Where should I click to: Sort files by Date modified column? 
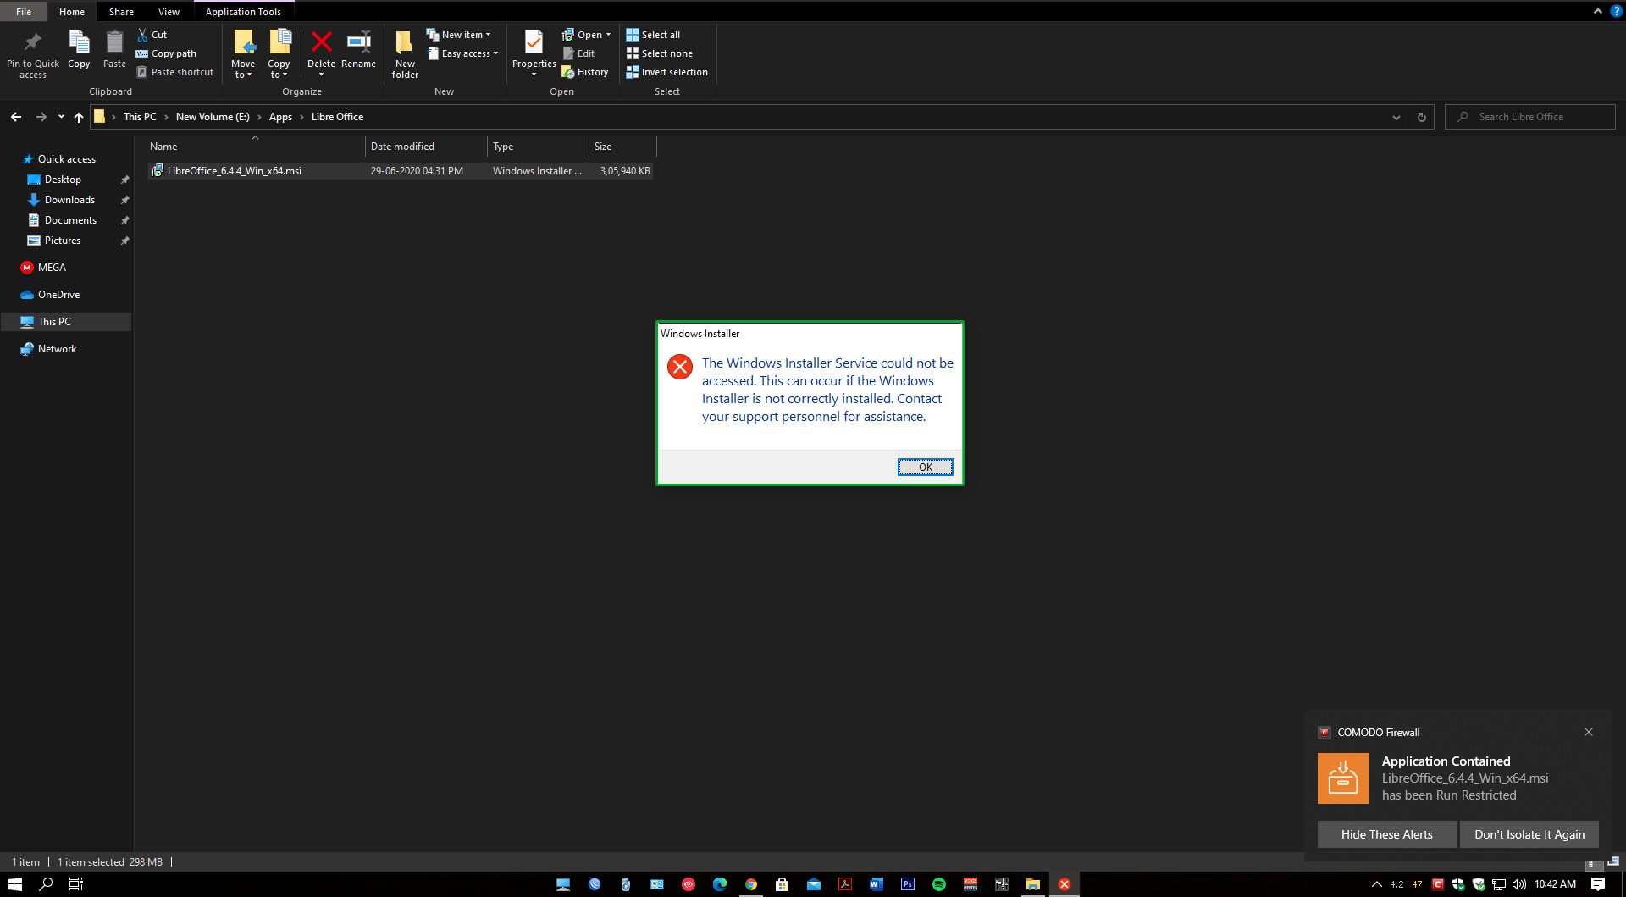coord(426,147)
